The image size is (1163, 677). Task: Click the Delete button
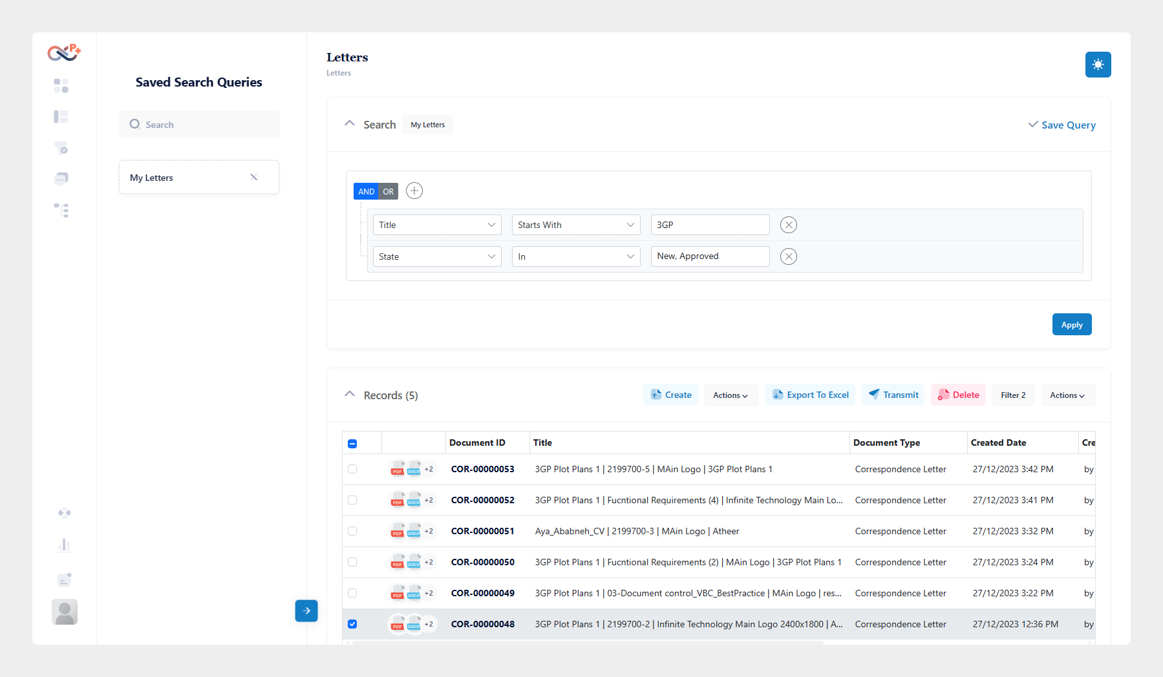(x=958, y=395)
